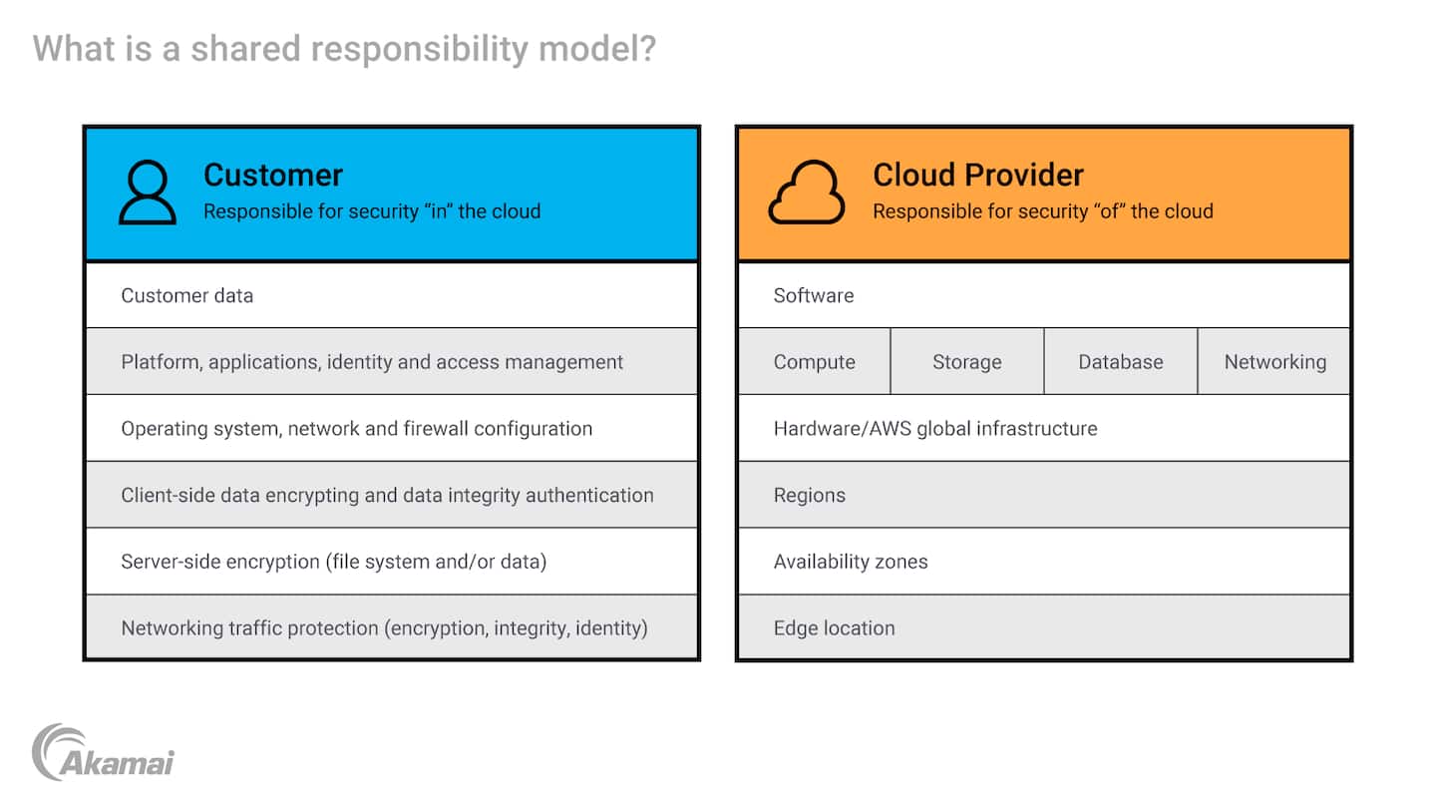Click the Akamai logo
This screenshot has height=808, width=1436.
point(103,752)
